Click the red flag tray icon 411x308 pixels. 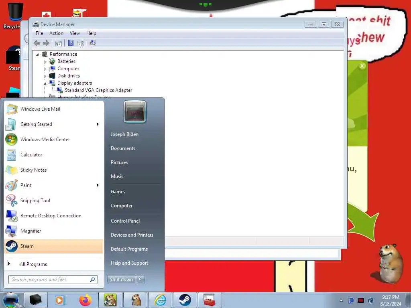click(361, 300)
